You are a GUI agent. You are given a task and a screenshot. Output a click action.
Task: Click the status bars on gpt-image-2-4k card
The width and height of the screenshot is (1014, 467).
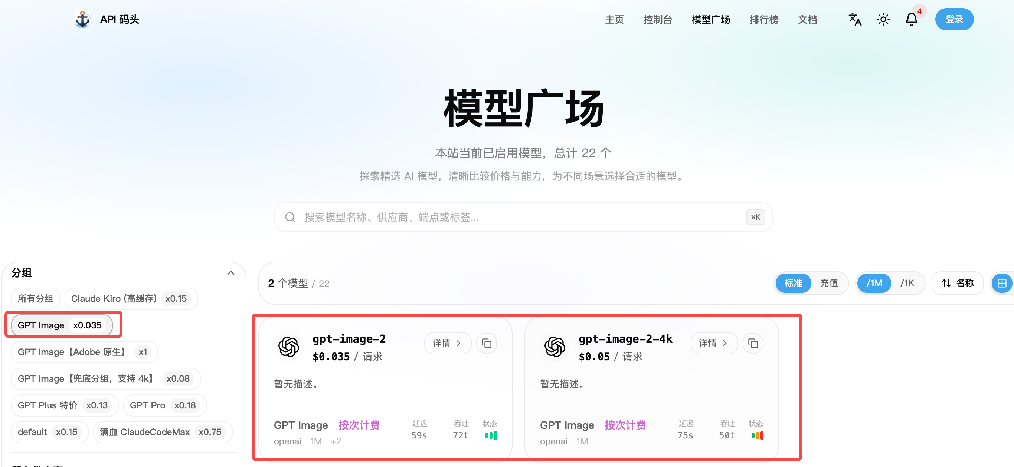tap(757, 435)
